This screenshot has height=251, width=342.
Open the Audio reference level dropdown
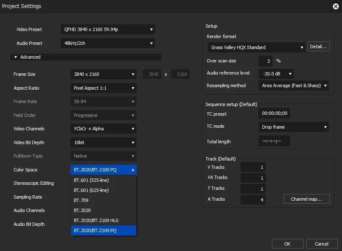pyautogui.click(x=276, y=74)
